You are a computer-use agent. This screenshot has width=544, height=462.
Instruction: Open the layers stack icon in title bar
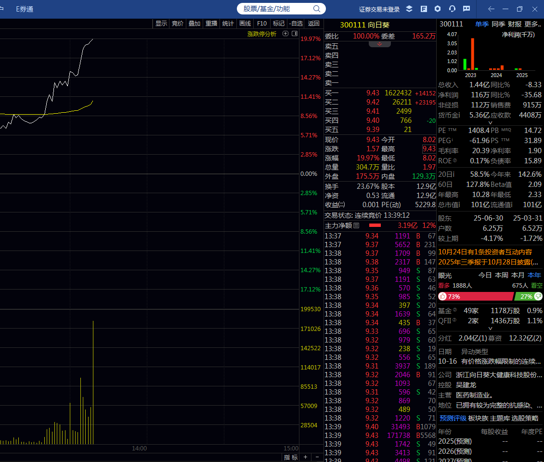[x=409, y=9]
